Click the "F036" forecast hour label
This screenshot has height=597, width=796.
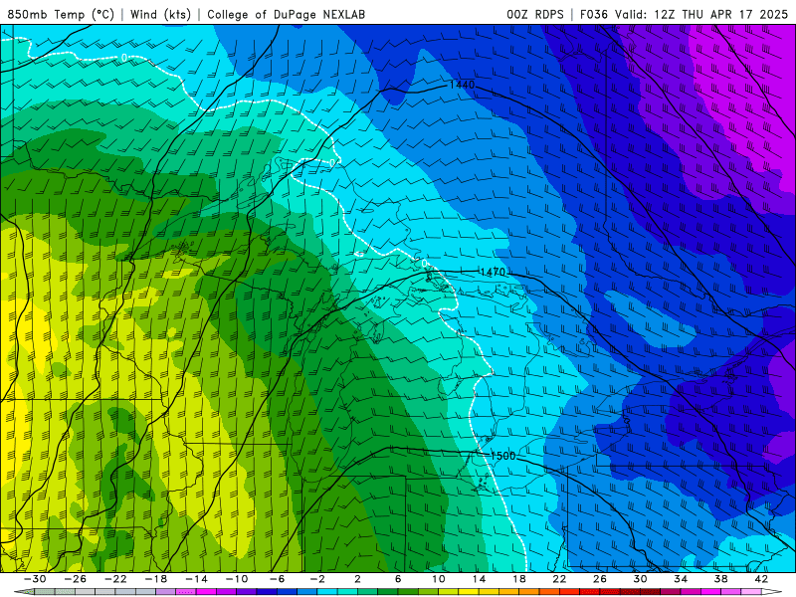[x=593, y=14]
